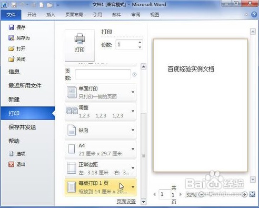Open the 引用 ribbon tab

97,15
